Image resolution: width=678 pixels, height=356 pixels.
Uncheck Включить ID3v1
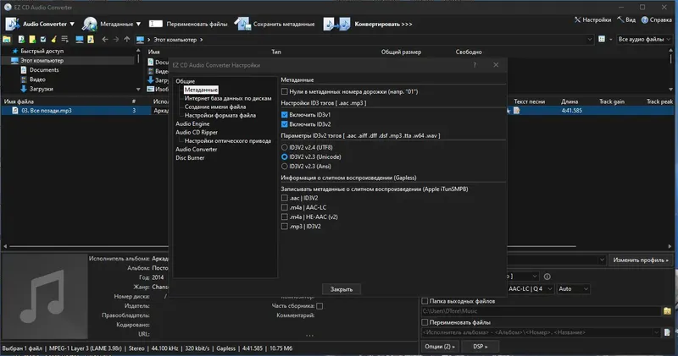(284, 115)
